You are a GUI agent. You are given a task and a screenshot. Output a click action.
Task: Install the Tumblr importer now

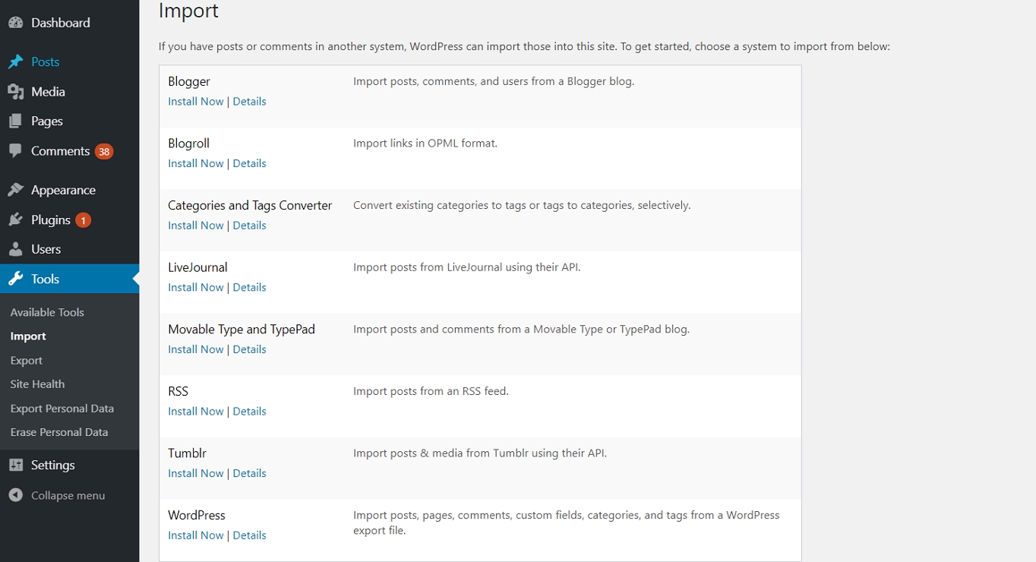coord(195,473)
